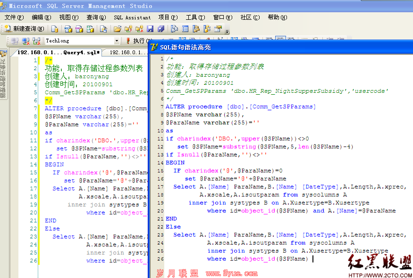This screenshot has width=413, height=278.
Task: Click the SQL语句语法高亮 window title icon
Action: point(154,47)
